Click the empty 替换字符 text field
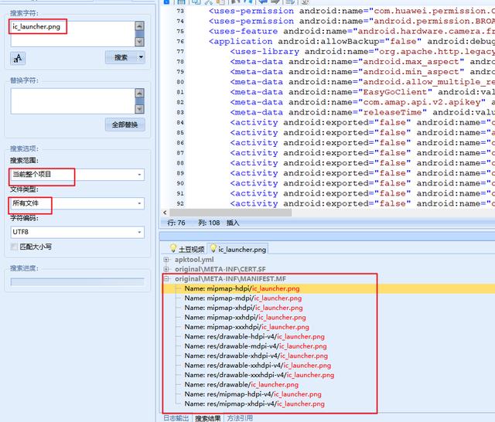The image size is (495, 422). [73, 101]
